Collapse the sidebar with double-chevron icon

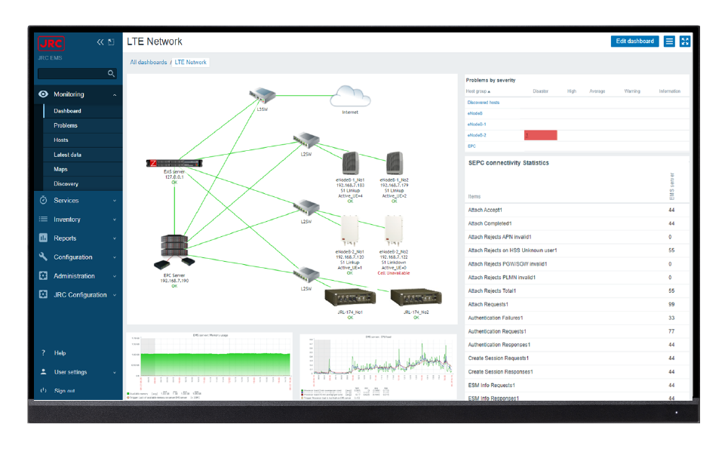pyautogui.click(x=100, y=42)
